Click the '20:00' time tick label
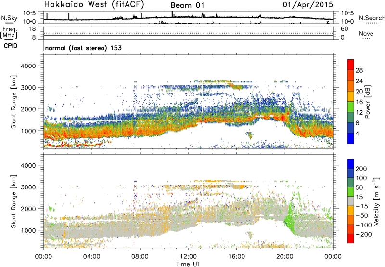 point(284,257)
